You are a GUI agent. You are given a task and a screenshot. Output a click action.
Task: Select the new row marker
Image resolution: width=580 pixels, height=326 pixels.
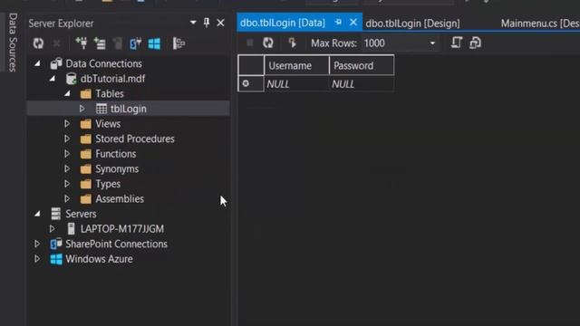(x=251, y=84)
